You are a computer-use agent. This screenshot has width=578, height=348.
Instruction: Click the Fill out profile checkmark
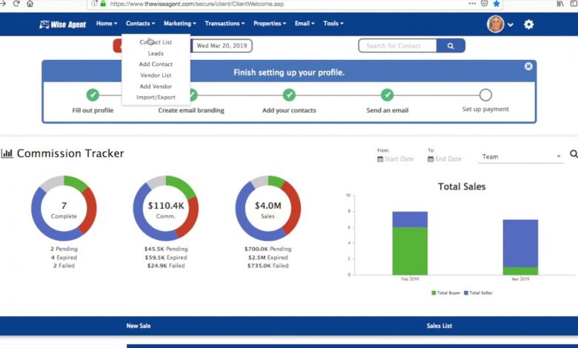(93, 95)
